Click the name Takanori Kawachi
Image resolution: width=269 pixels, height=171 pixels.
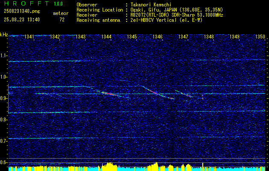pos(152,5)
